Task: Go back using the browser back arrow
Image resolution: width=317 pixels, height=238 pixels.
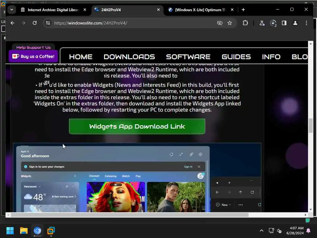Action: click(x=12, y=23)
